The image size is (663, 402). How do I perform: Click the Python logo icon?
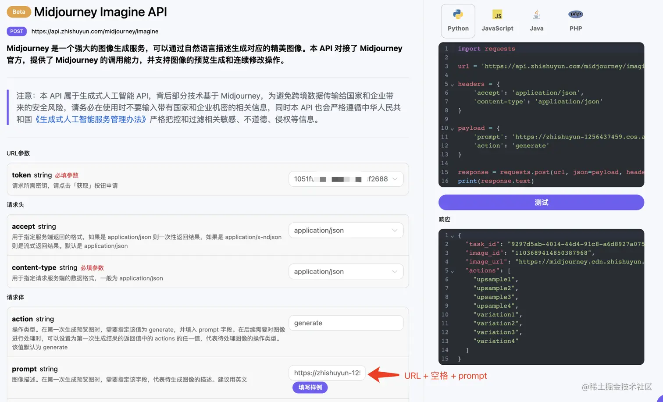click(458, 14)
